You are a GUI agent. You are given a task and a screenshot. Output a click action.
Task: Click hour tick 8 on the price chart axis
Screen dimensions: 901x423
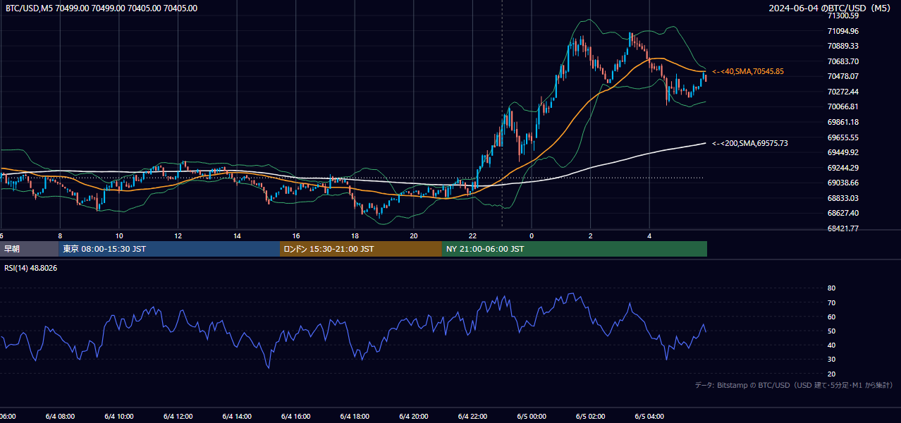pos(60,236)
